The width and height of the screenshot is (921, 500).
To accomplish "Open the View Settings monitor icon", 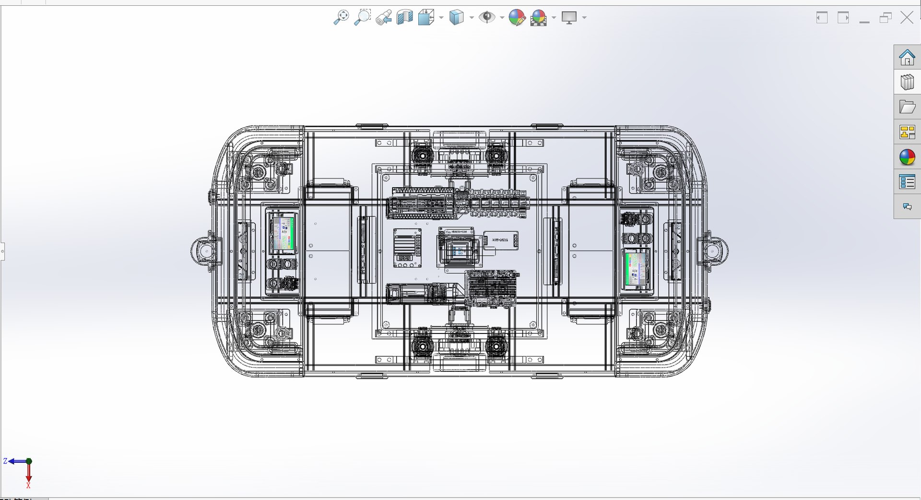I will pos(569,18).
